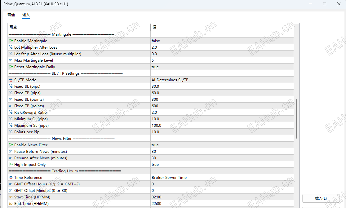Select the Martingale section separator row
The height and width of the screenshot is (208, 346).
(x=150, y=34)
